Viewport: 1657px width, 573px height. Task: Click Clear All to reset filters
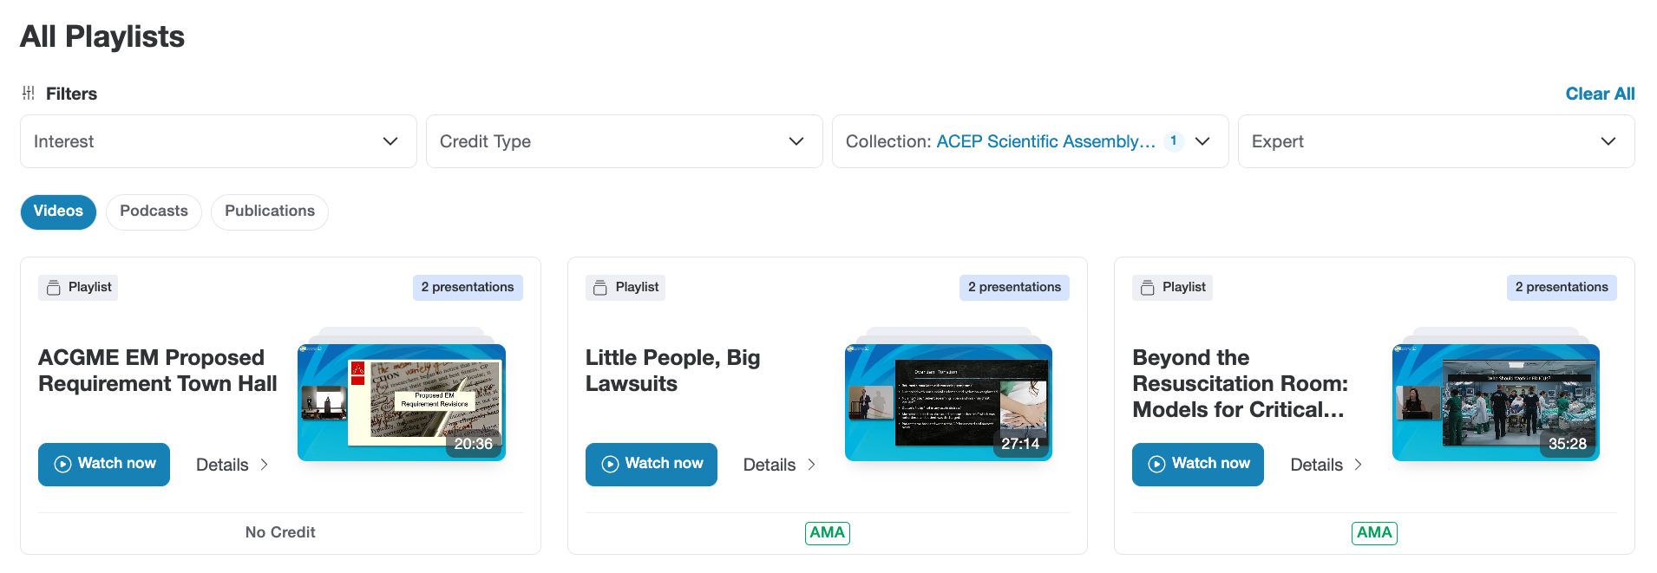tap(1600, 93)
